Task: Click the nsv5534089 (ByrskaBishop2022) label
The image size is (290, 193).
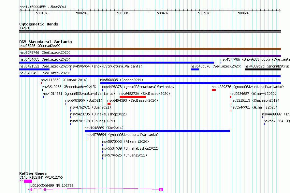Action: 130,148
